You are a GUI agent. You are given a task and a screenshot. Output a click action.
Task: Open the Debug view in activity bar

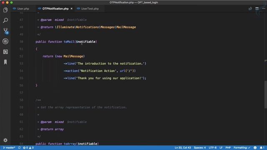(5, 41)
